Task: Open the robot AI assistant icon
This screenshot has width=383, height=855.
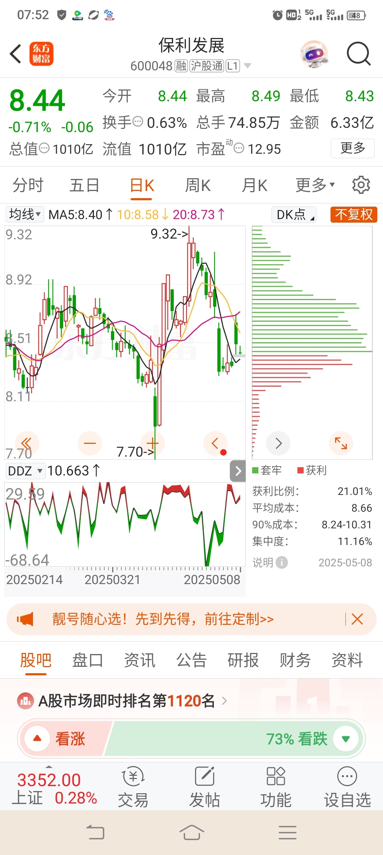Action: pos(314,54)
